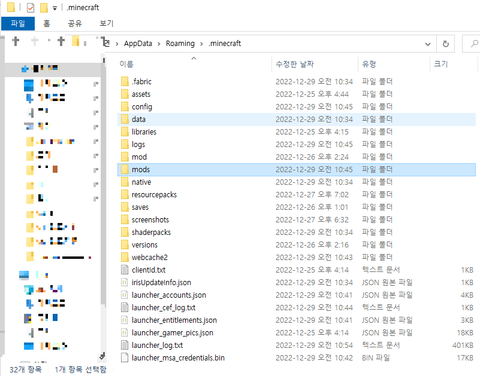Click the navigation pane scrollbar track

click(102, 329)
